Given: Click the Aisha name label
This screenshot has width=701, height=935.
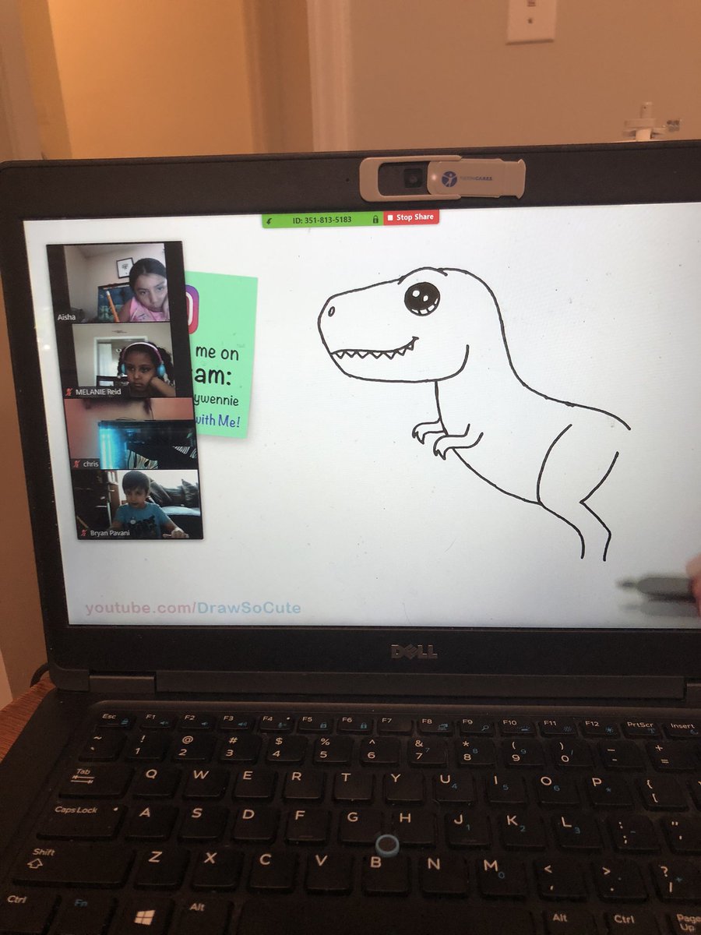Looking at the screenshot, I should click(x=66, y=317).
